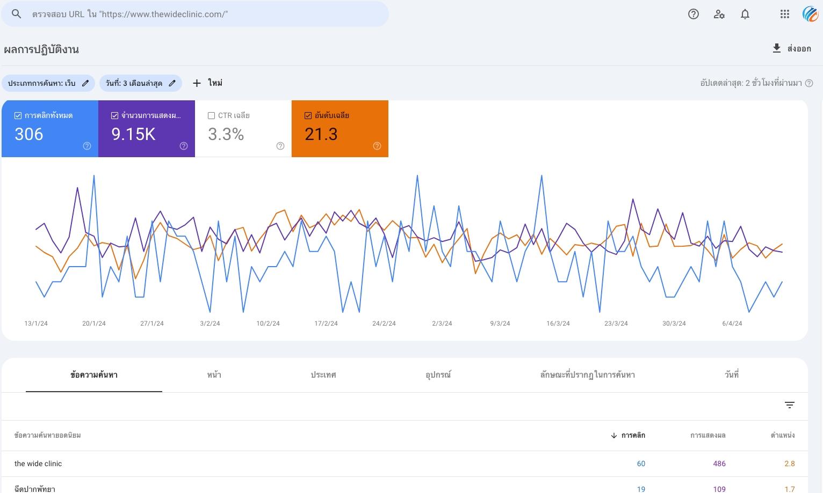Open the notifications bell
The height and width of the screenshot is (493, 823).
[x=745, y=14]
